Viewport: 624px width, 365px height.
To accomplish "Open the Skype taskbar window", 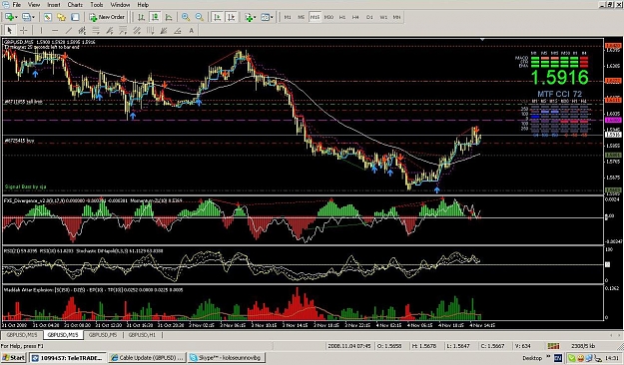I will tap(226, 357).
